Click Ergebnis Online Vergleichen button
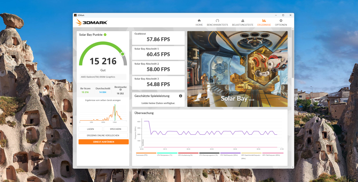Screen dimensions: 358x182 click(x=103, y=135)
